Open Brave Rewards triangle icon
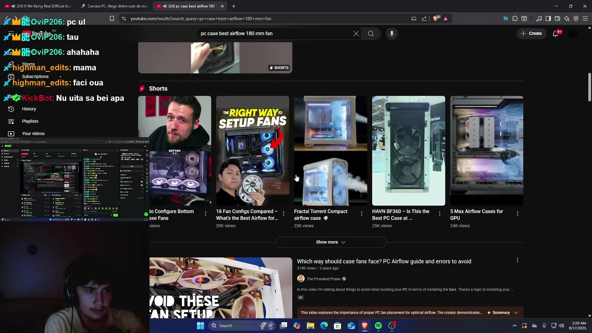The width and height of the screenshot is (592, 333). pos(445,18)
